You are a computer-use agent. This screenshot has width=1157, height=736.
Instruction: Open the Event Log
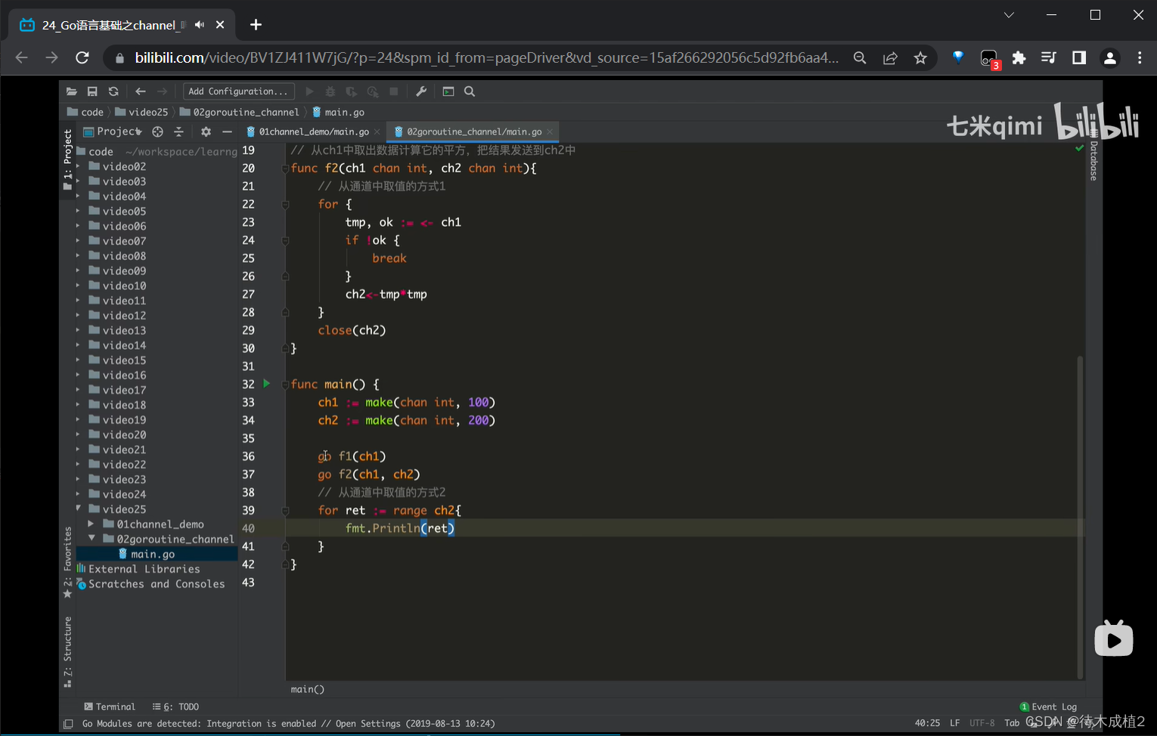1048,707
